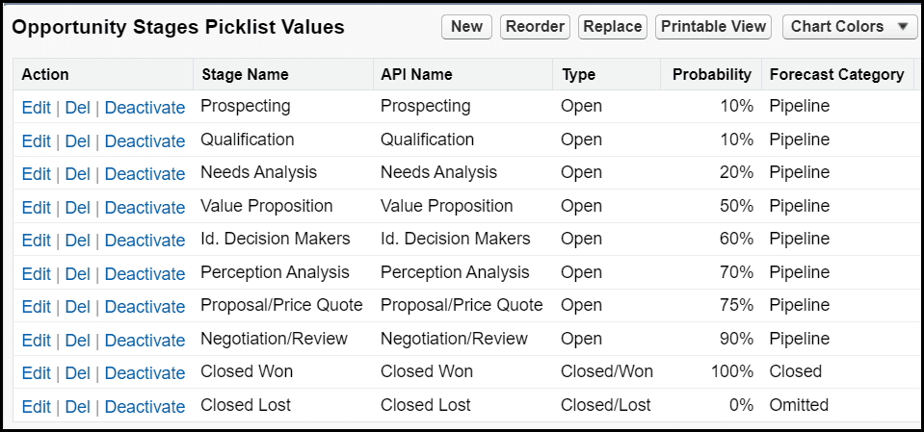Edit the Proposal/Price Quote stage

point(36,307)
